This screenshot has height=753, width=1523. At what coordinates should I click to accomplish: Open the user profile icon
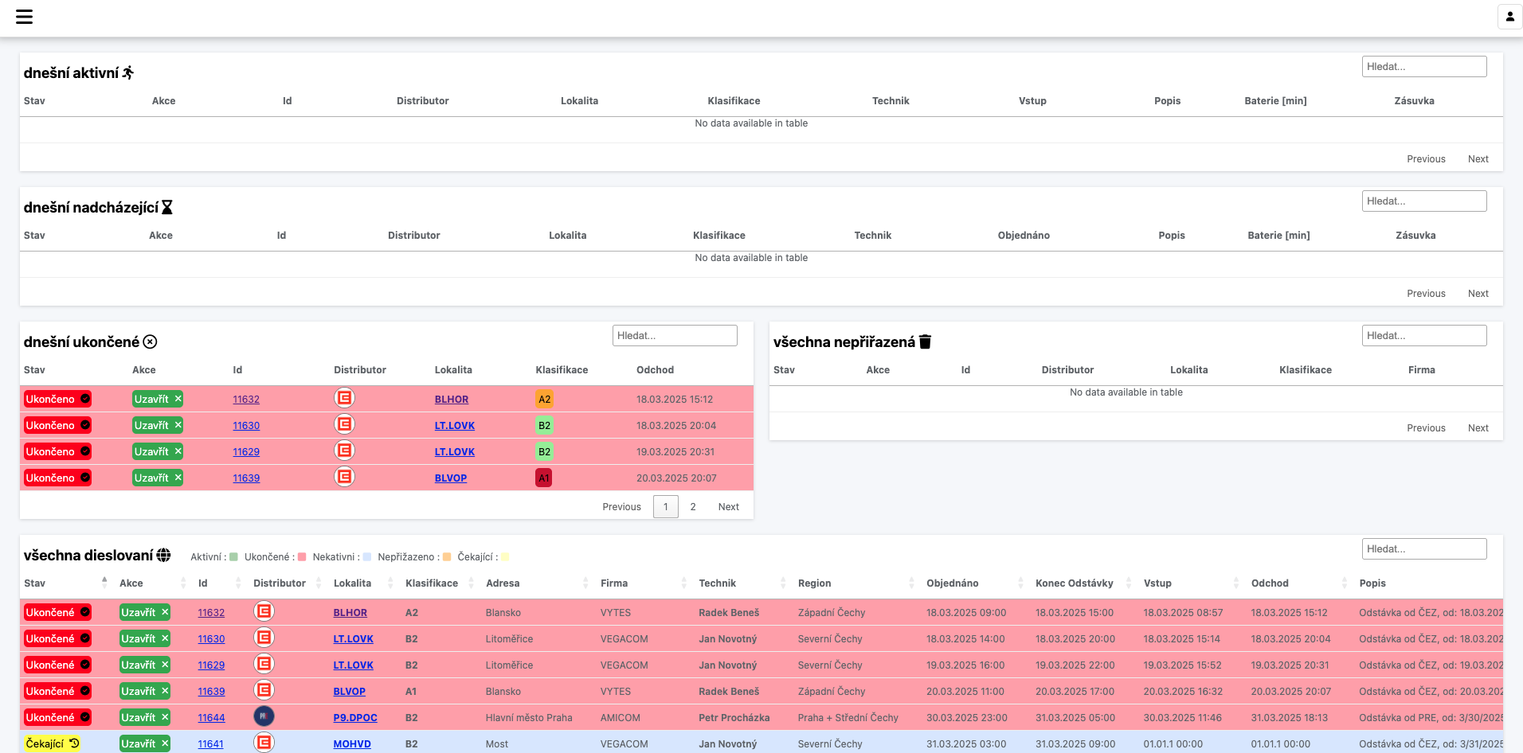pos(1509,17)
